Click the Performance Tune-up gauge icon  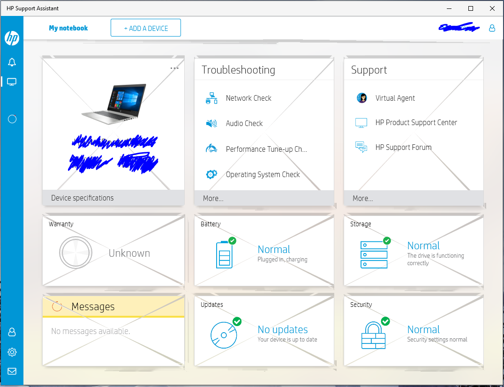[211, 149]
